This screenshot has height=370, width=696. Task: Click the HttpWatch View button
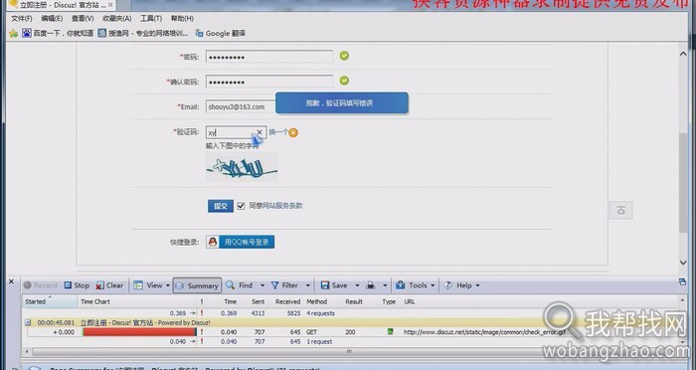[x=148, y=285]
